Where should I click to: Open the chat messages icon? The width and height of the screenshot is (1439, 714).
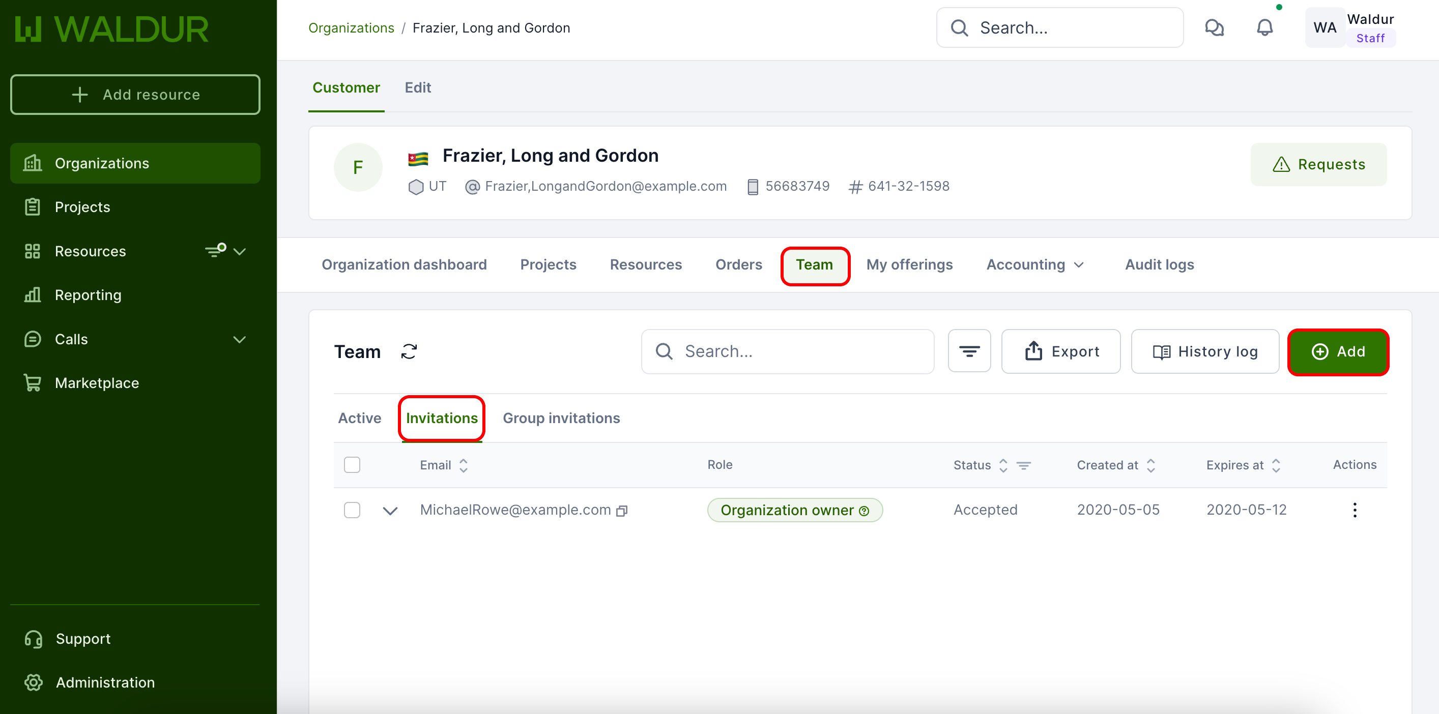(1214, 28)
